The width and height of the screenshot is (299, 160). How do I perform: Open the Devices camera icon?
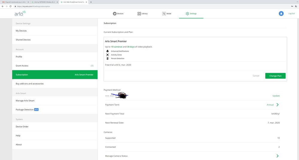(x=115, y=13)
